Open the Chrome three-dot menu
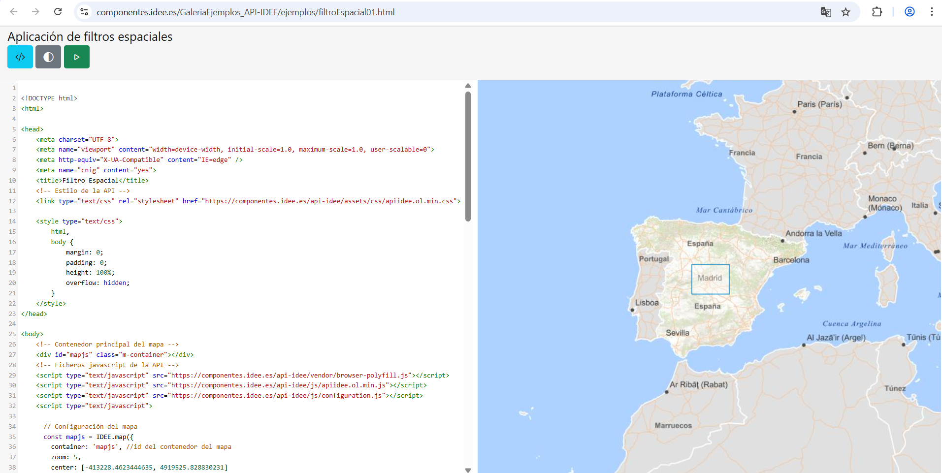This screenshot has height=473, width=942. coord(932,12)
